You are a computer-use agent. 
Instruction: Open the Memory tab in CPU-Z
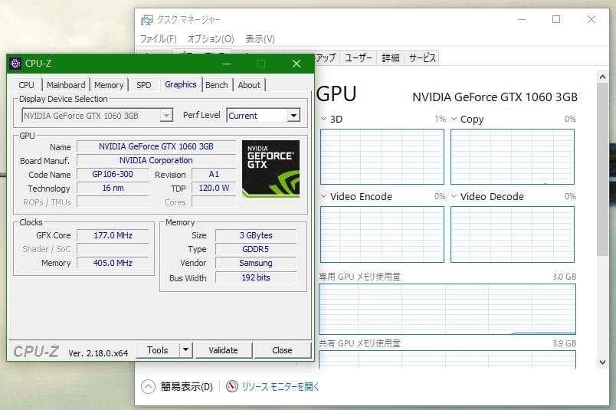[x=109, y=85]
